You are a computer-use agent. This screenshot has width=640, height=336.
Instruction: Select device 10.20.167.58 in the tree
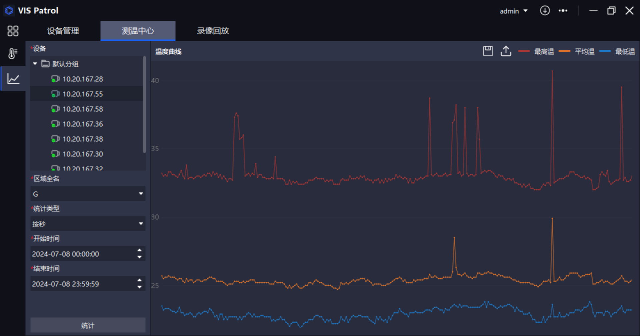(x=83, y=109)
